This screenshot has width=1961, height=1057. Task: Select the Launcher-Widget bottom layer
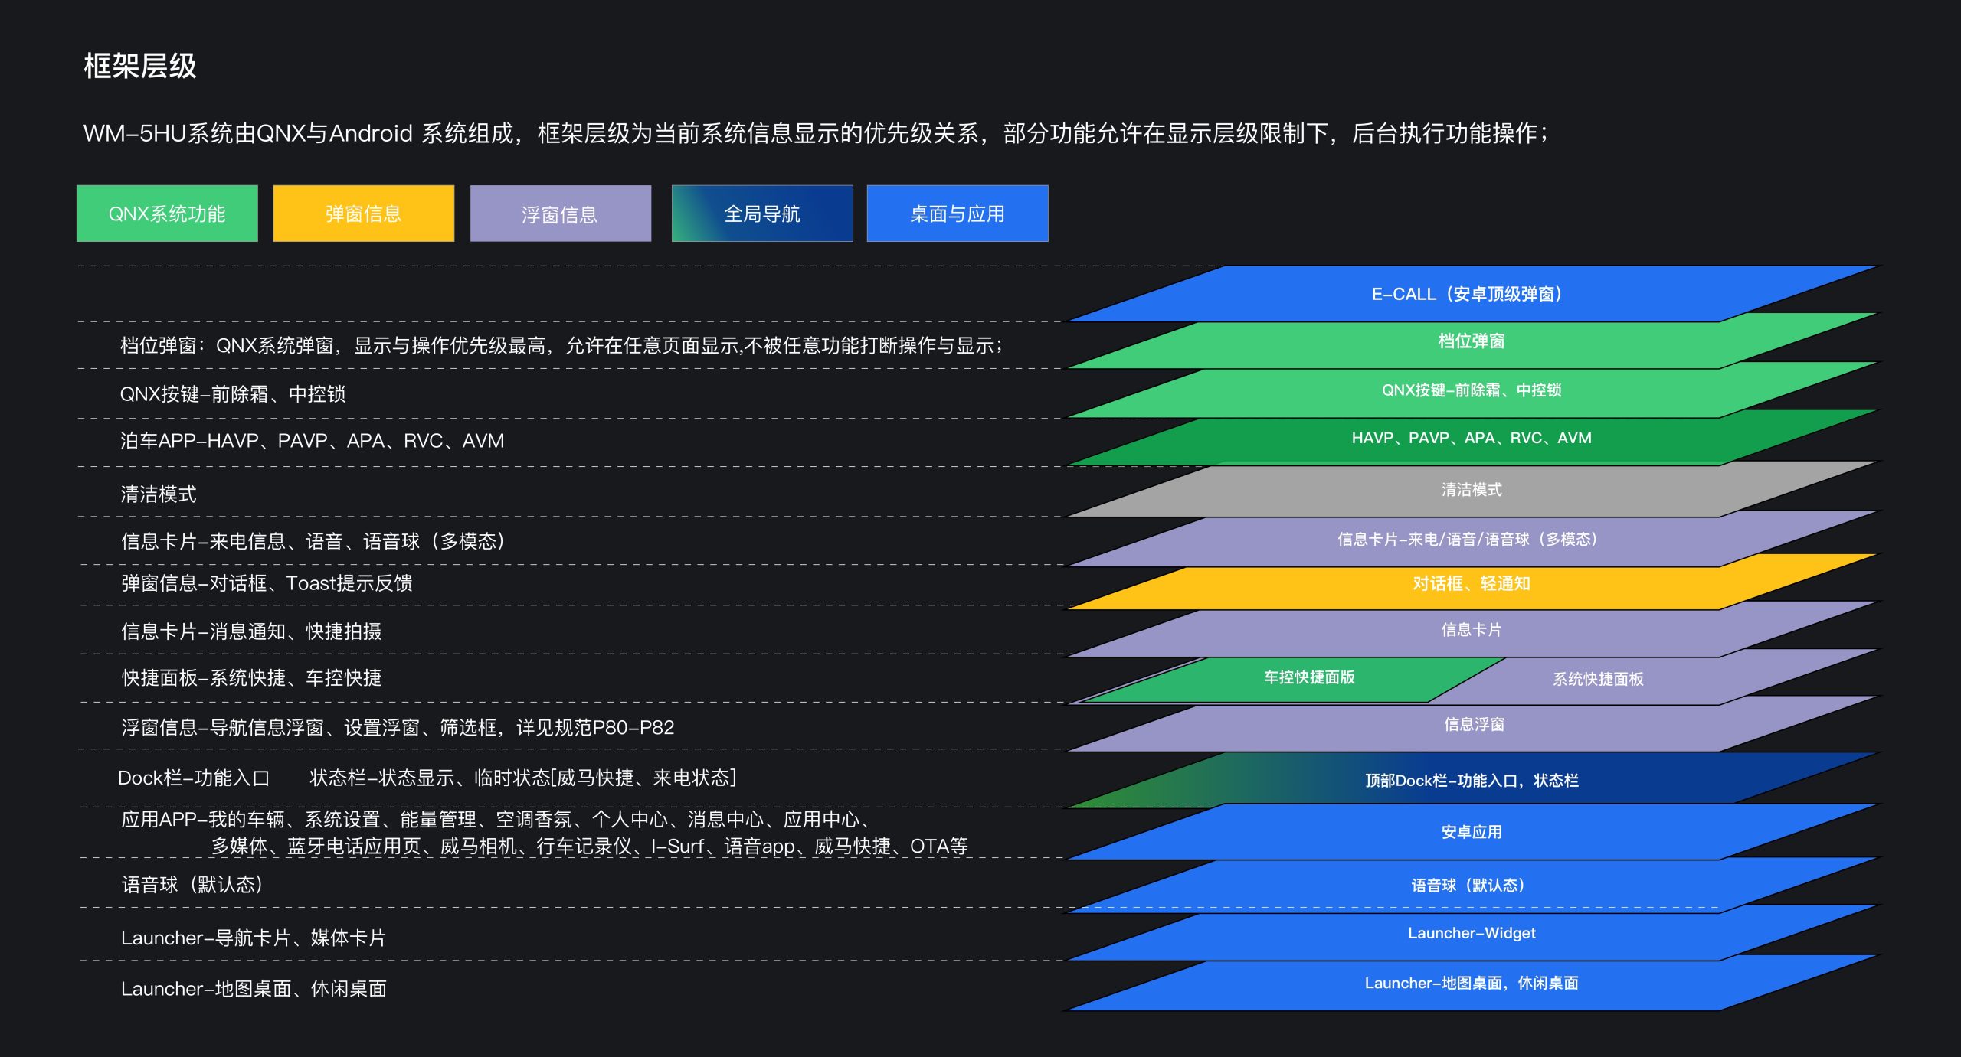tap(1471, 934)
